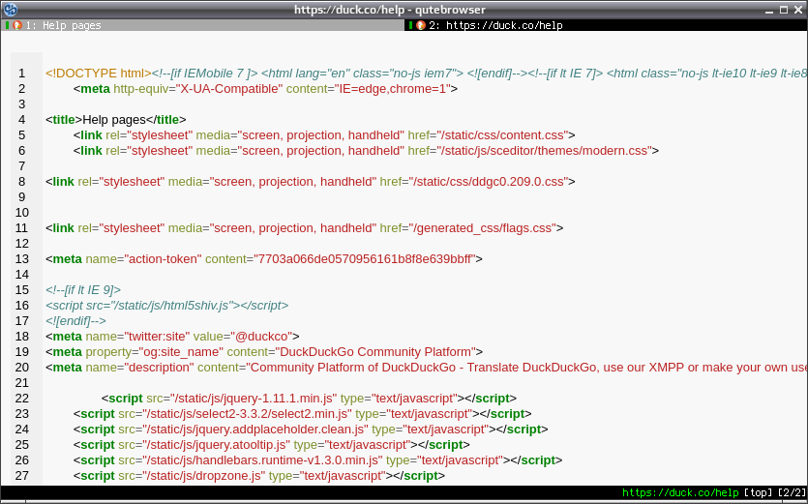Click the '/static/css/content.css' href on line 5
The width and height of the screenshot is (808, 504).
[502, 135]
